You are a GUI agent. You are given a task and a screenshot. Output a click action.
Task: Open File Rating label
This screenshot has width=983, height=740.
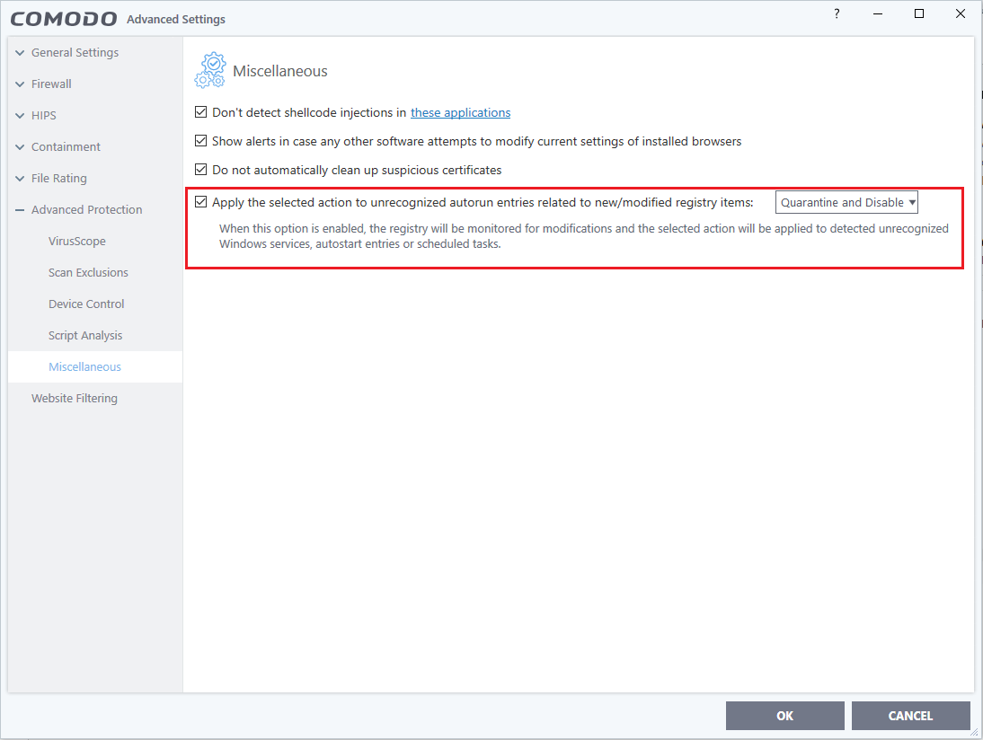[x=59, y=178]
